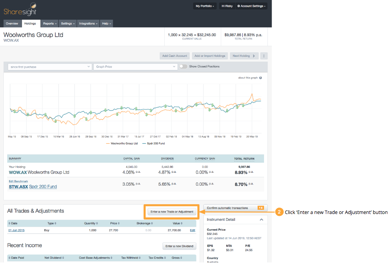390x264 pixels.
Task: Sort trades table by Date
Action: pyautogui.click(x=13, y=223)
